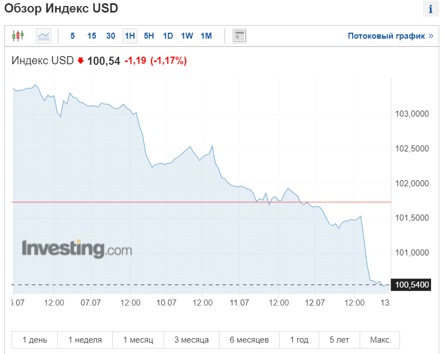Open the news overlay icon in toolbar
The image size is (443, 354).
click(239, 36)
